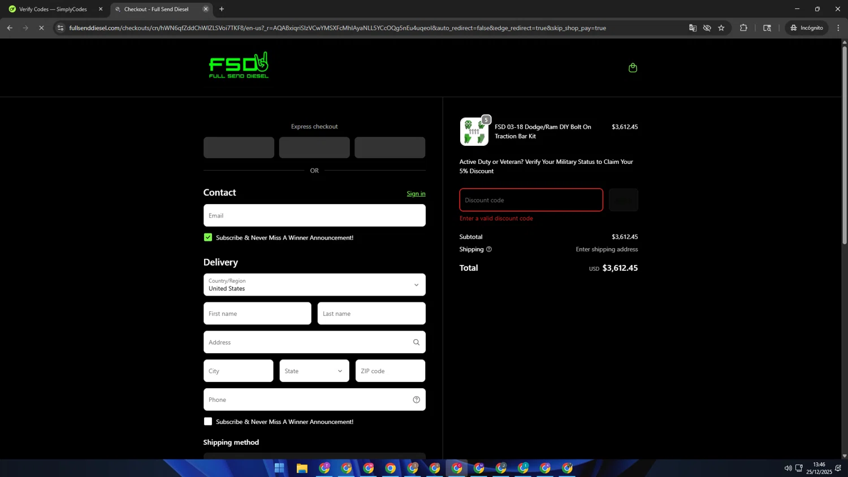
Task: Click the first express checkout button
Action: [239, 148]
